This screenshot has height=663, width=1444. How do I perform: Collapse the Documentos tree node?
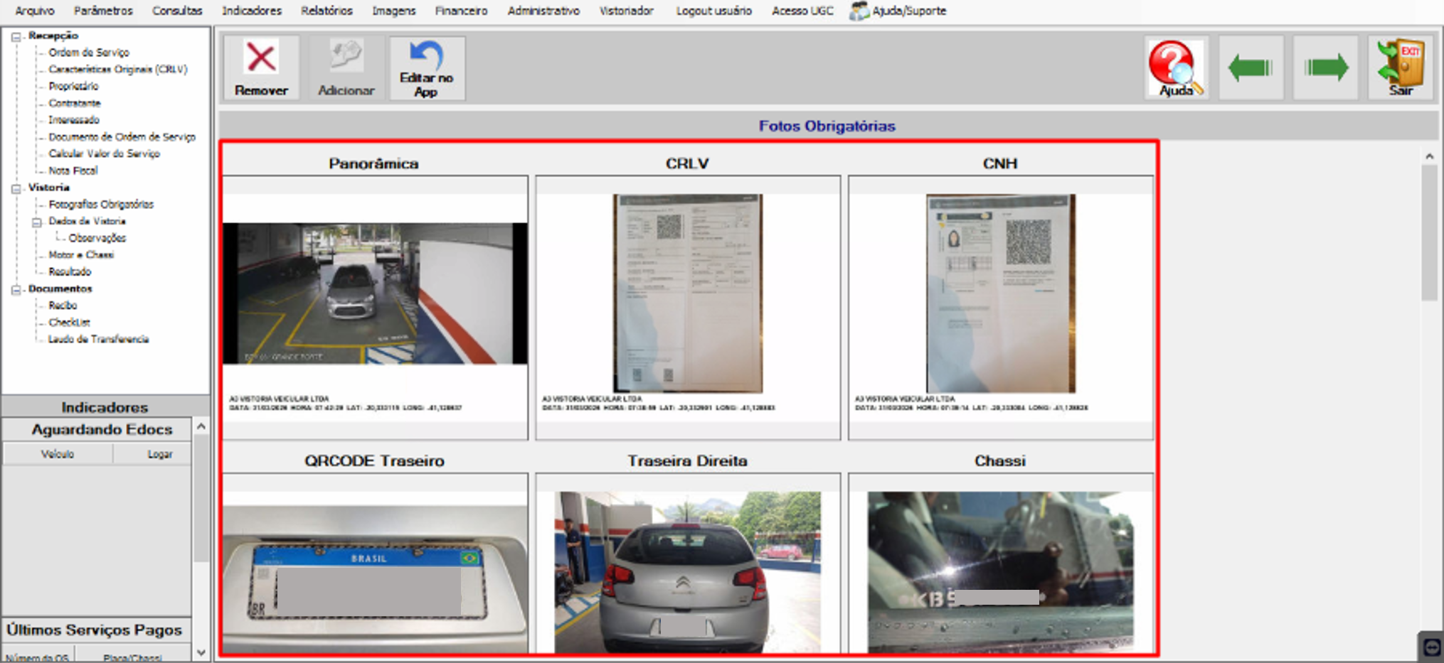click(16, 290)
